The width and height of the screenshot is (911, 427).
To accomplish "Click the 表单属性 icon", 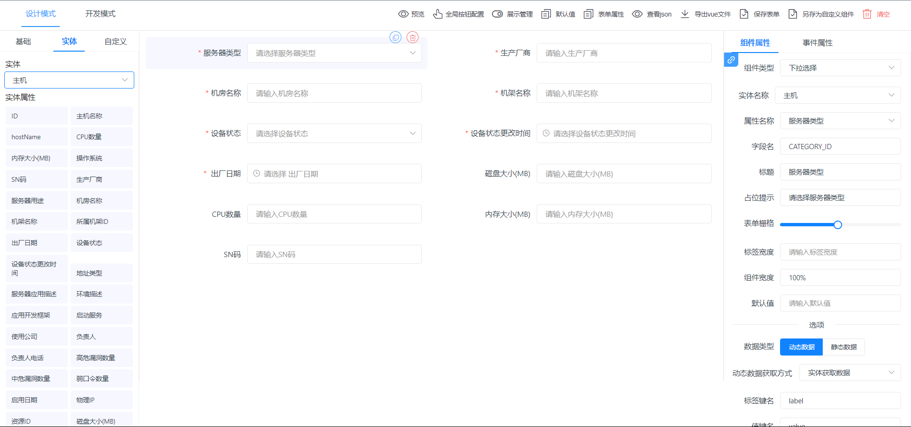I will pyautogui.click(x=588, y=14).
